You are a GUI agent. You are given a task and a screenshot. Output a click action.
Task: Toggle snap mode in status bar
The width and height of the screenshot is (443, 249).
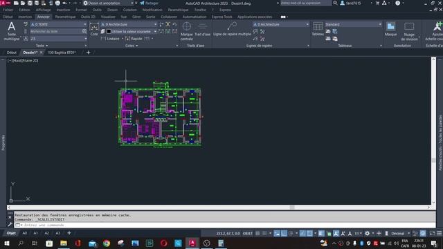coord(264,233)
